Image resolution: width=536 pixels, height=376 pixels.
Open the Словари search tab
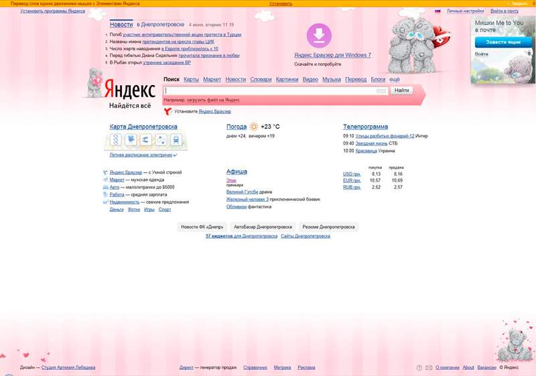(x=261, y=79)
